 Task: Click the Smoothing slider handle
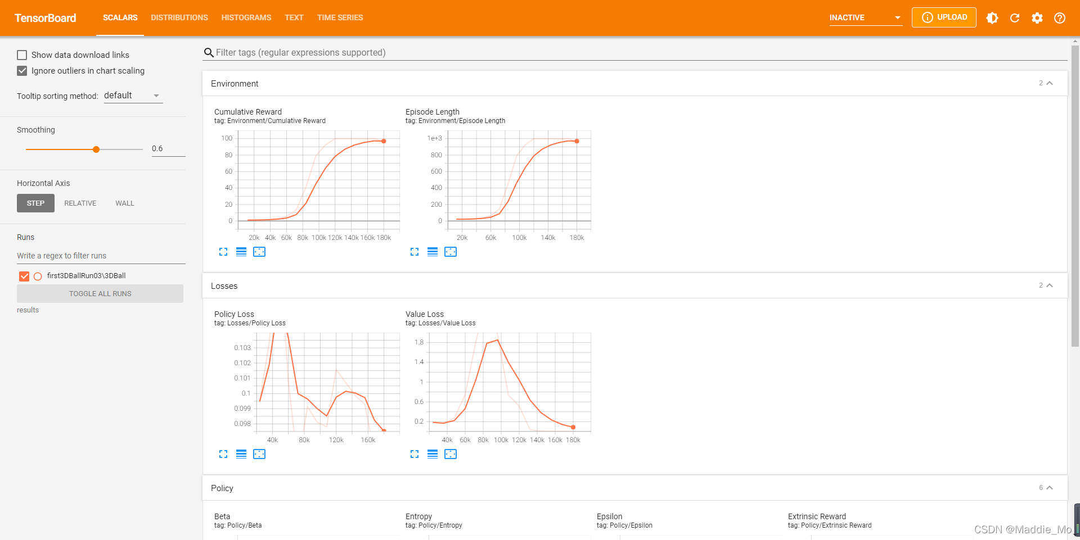click(x=96, y=149)
